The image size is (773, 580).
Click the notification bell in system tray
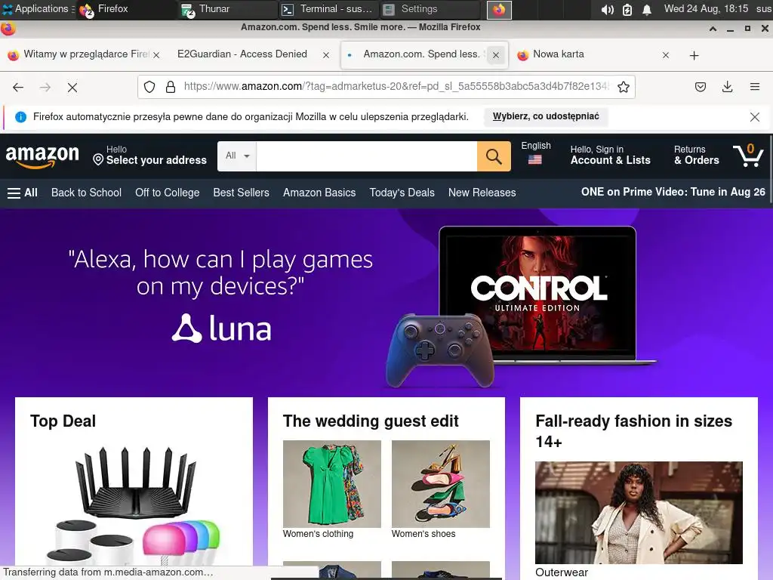[647, 9]
